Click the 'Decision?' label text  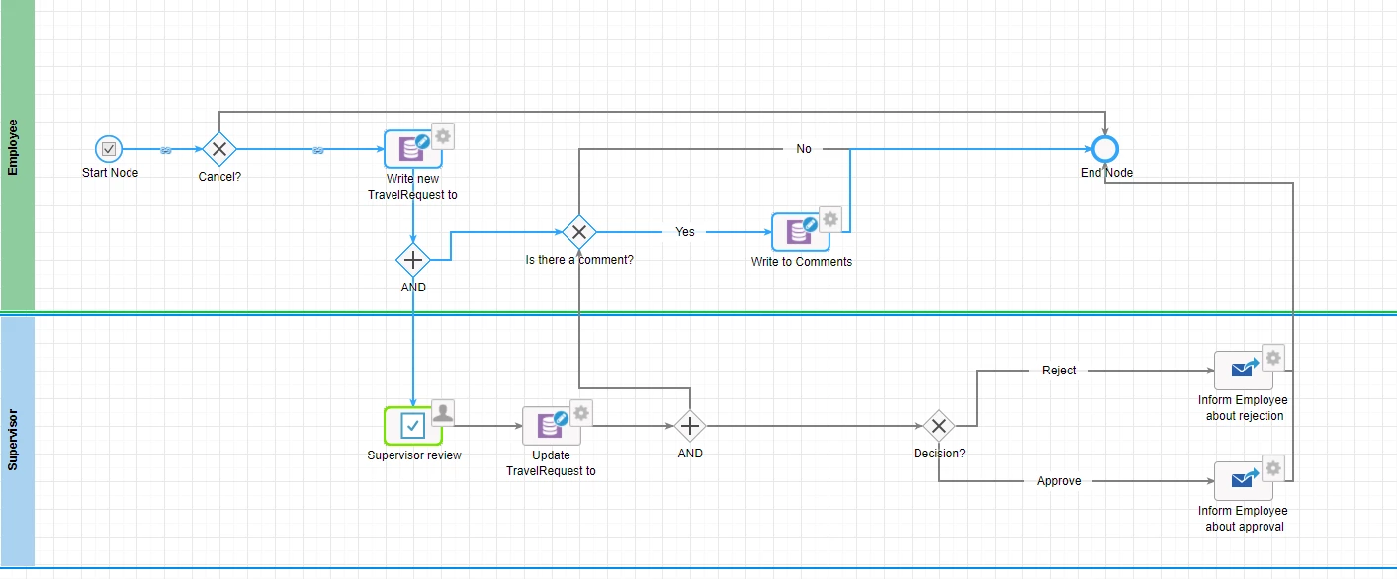coord(939,454)
